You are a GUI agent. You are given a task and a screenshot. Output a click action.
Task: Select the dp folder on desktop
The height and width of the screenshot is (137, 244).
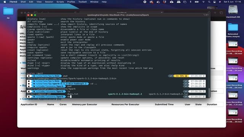(8, 11)
